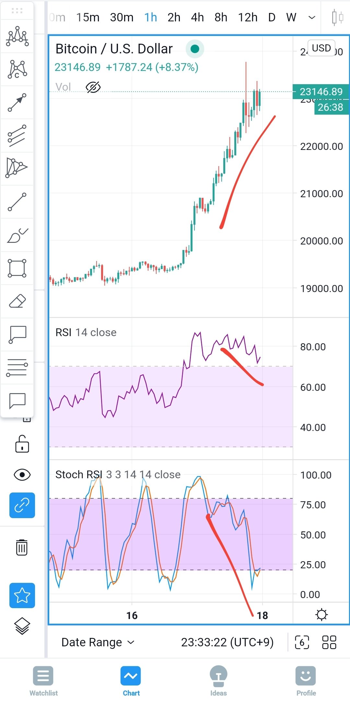Toggle the lock drawings padlock

(22, 444)
